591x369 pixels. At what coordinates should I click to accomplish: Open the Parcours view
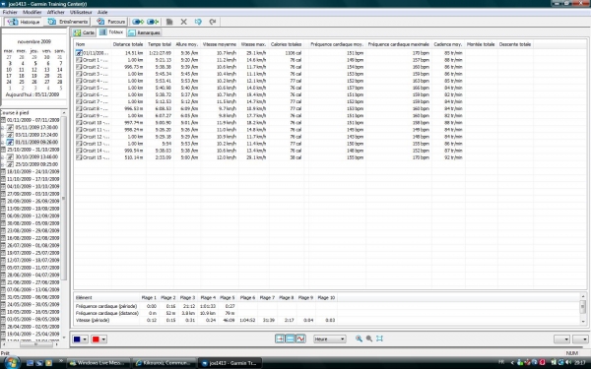[110, 22]
